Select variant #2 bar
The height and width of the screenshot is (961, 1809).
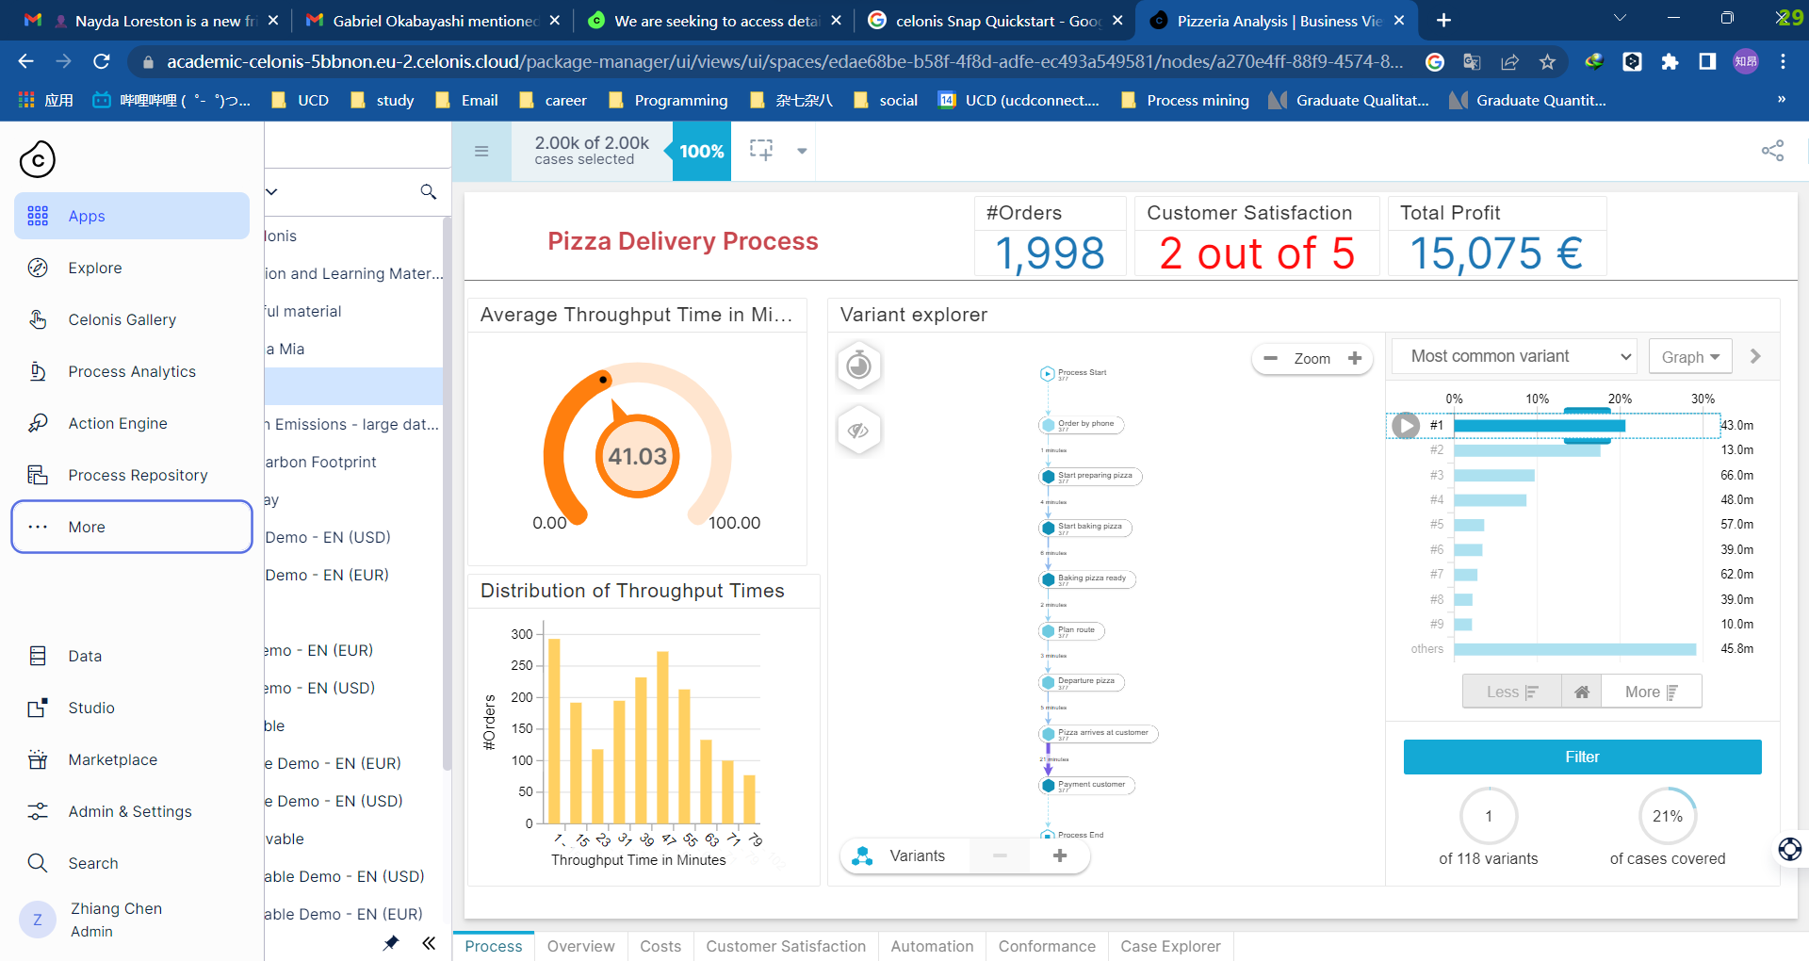click(x=1526, y=450)
